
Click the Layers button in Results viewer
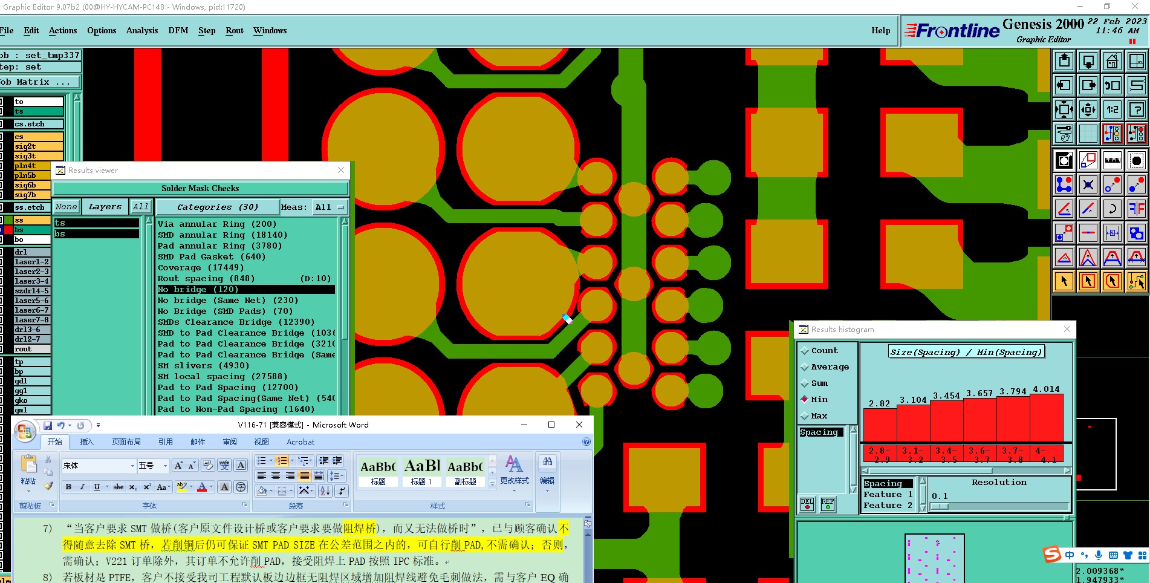pos(105,207)
